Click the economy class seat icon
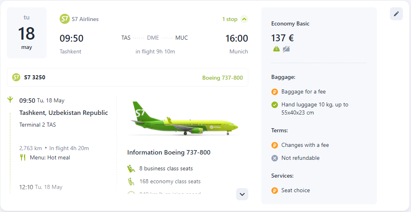This screenshot has width=411, height=212. tap(131, 181)
